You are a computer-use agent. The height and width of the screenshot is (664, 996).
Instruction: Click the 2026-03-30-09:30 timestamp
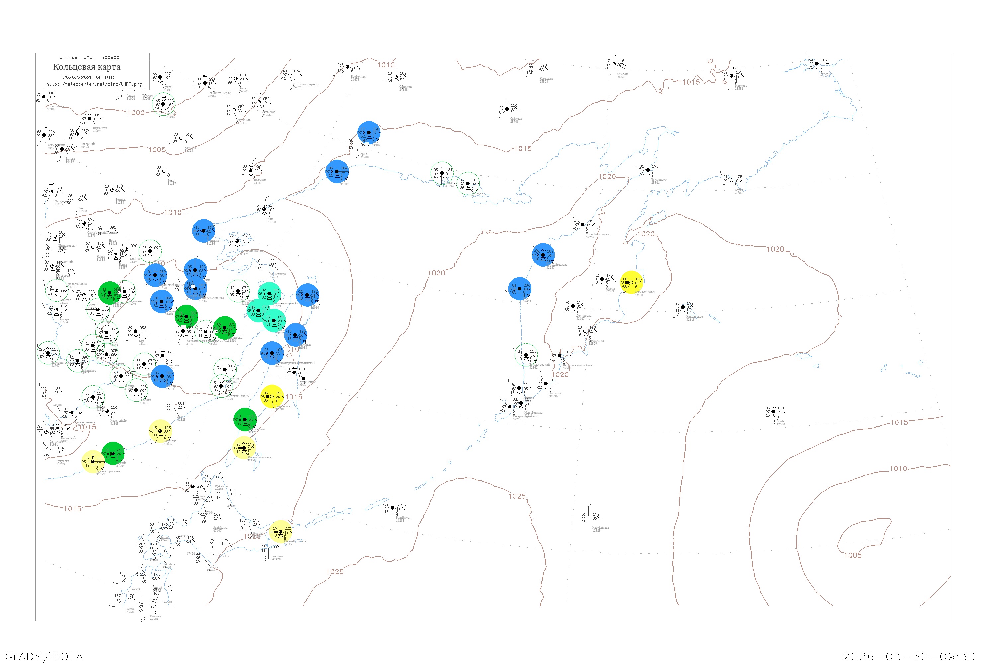point(909,656)
